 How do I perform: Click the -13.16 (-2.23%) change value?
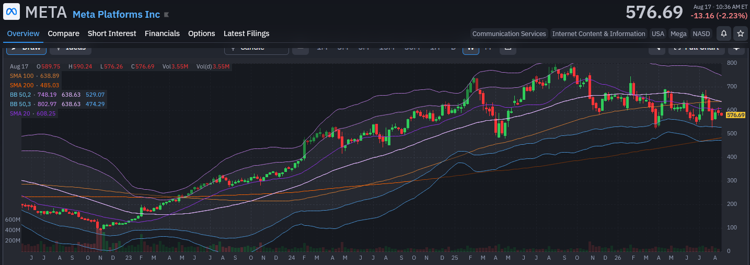(719, 16)
